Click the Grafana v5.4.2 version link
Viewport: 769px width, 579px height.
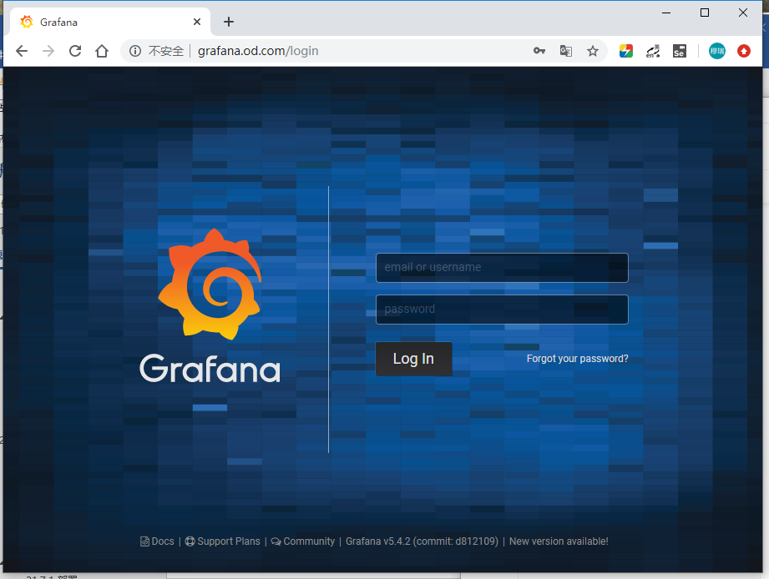[422, 541]
